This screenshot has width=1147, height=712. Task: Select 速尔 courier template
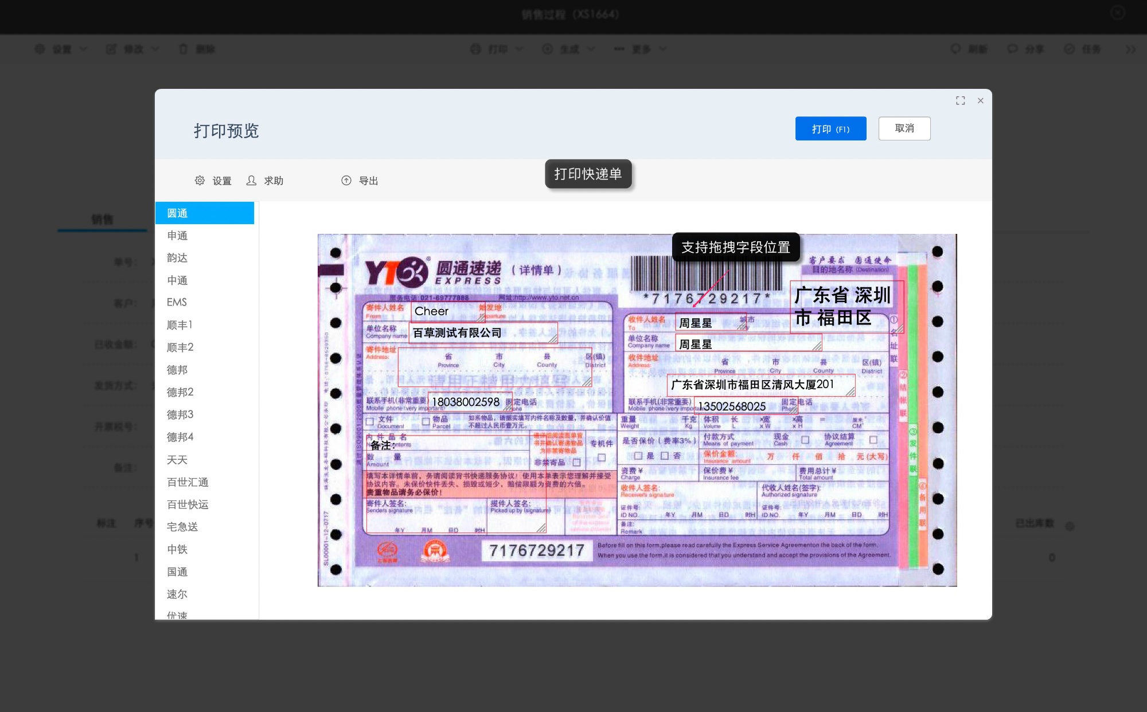[x=205, y=594]
